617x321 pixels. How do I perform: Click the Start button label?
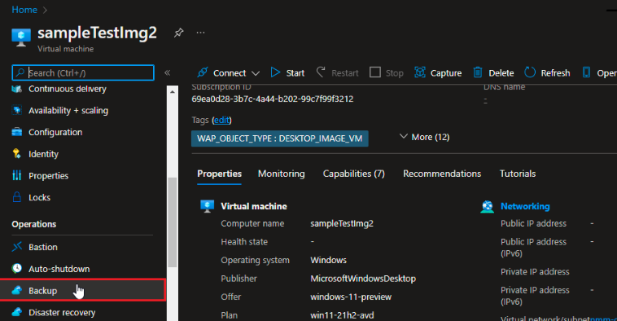295,73
